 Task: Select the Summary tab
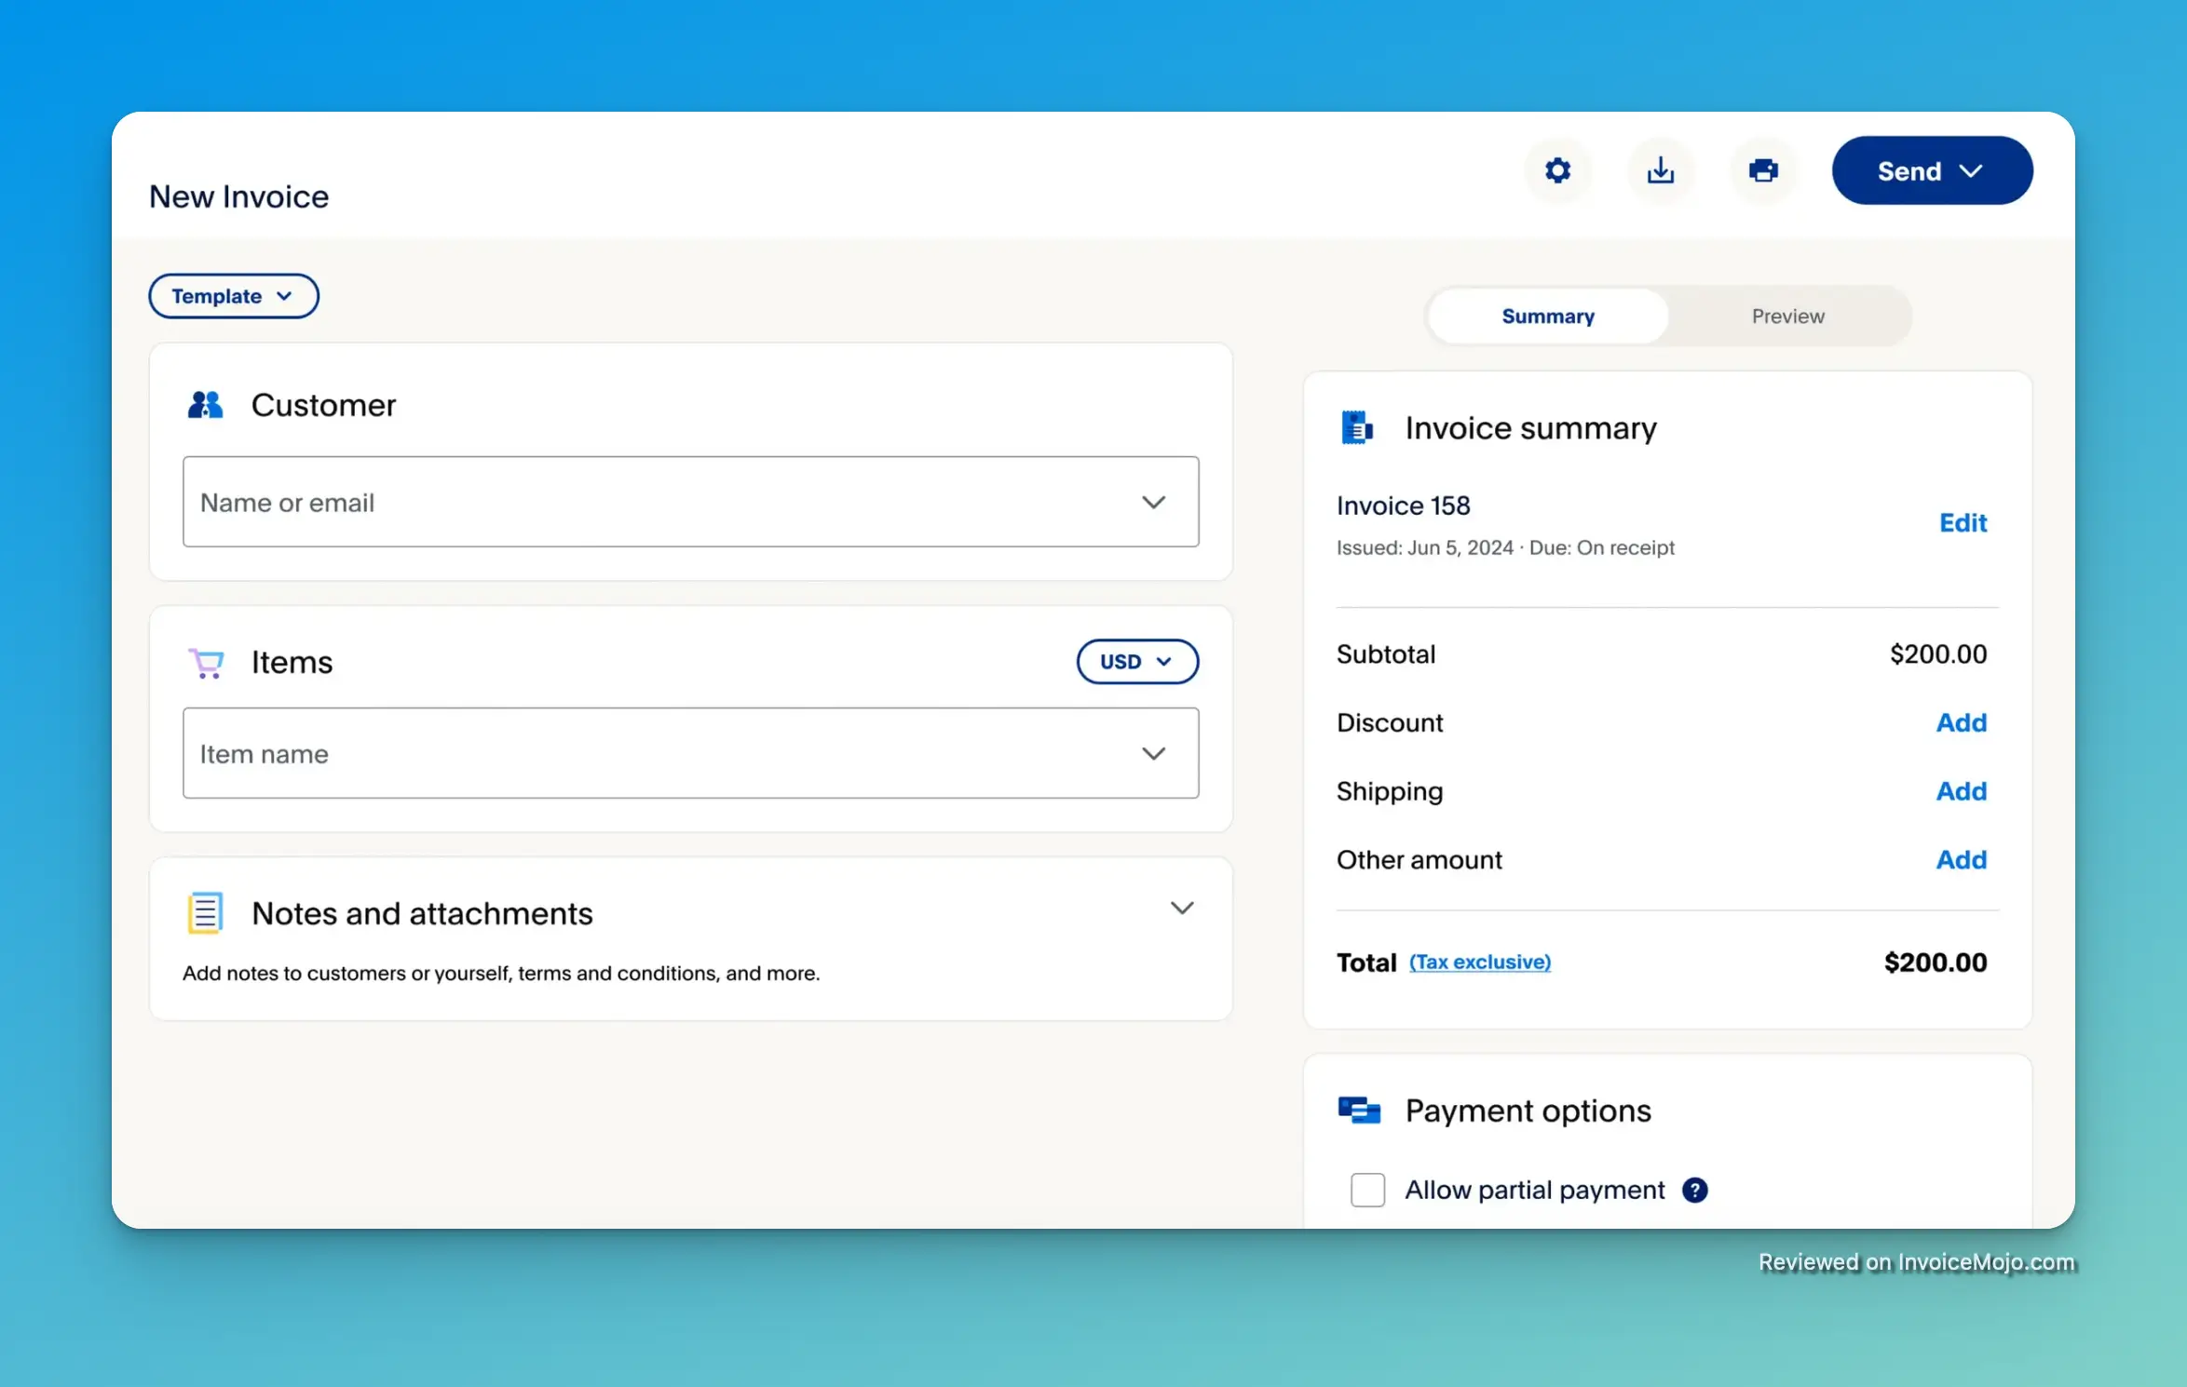click(1548, 316)
